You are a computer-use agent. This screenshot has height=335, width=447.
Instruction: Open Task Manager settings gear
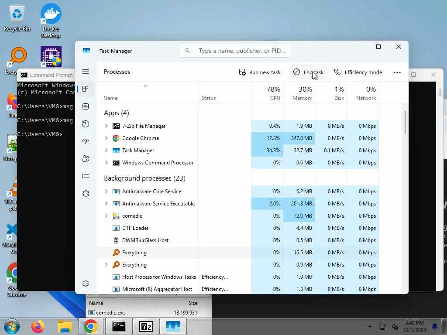tap(86, 284)
